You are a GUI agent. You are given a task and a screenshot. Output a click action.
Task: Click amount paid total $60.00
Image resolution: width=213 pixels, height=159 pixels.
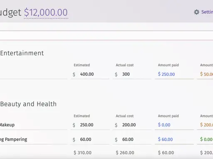(x=166, y=153)
